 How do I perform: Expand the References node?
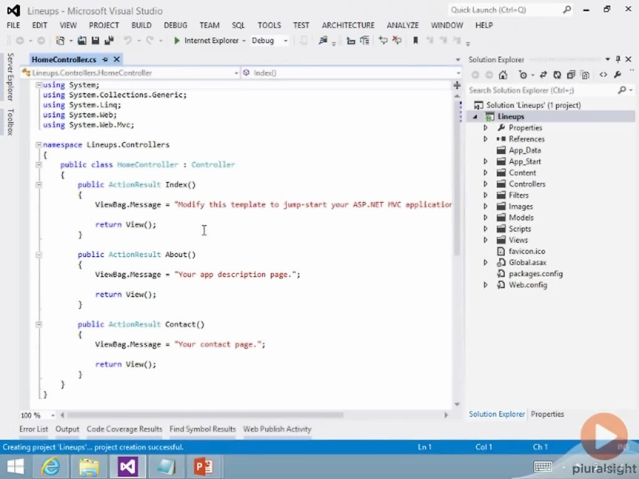(485, 139)
